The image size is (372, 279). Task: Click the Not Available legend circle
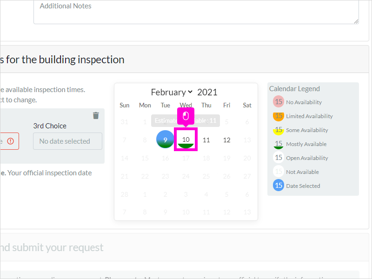[279, 172]
